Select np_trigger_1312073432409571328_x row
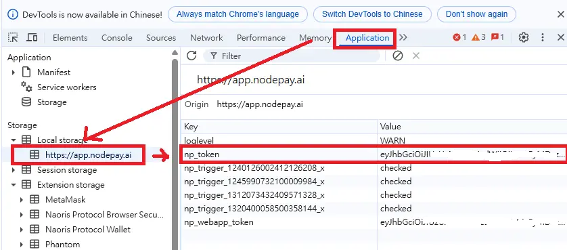Screen dimensions: 567x250 click(x=374, y=195)
